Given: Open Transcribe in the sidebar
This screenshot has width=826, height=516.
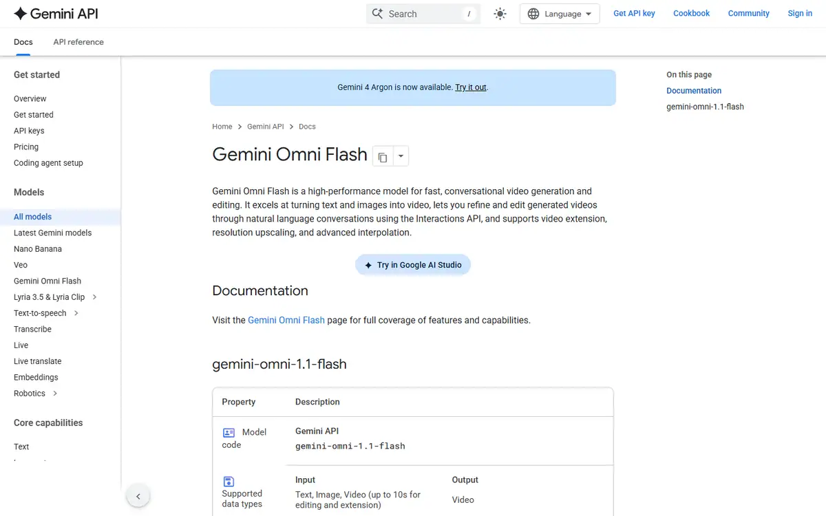Looking at the screenshot, I should (x=32, y=329).
